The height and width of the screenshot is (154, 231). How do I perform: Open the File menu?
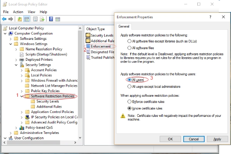click(6, 12)
